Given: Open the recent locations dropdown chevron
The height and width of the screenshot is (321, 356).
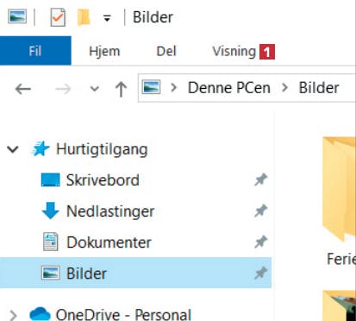Looking at the screenshot, I should tap(95, 89).
